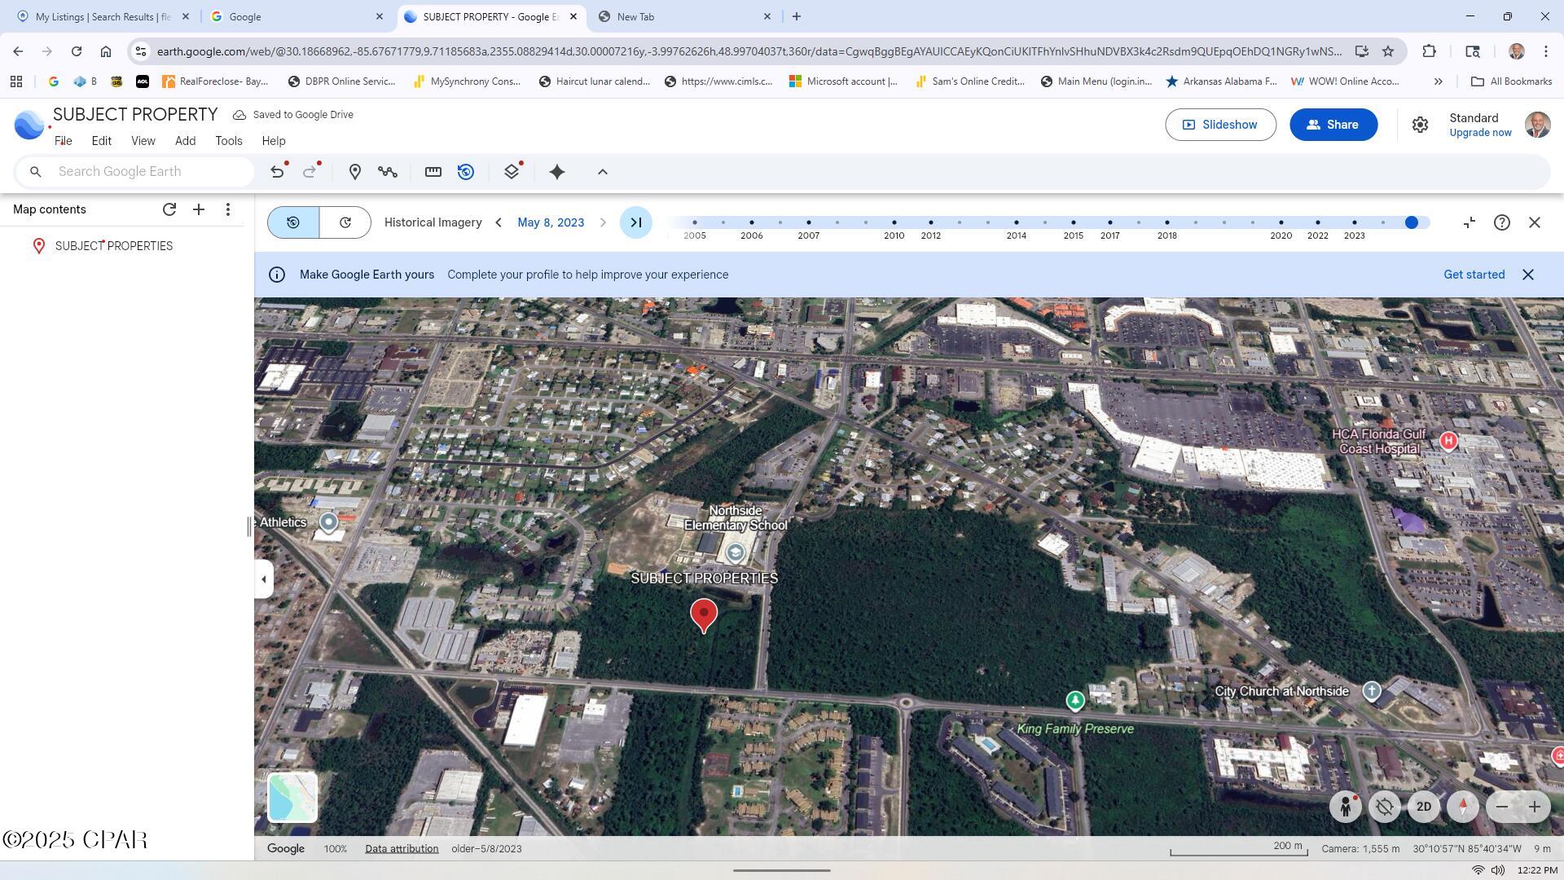Click the Add placemark pin icon

355,172
